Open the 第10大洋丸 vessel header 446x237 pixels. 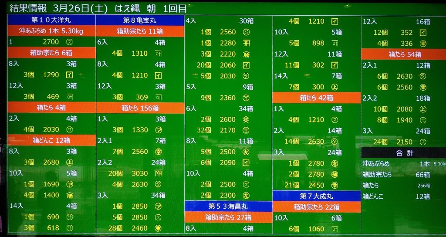(51, 20)
